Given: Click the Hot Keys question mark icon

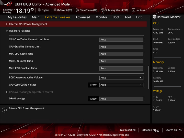Looking at the screenshot, I should pyautogui.click(x=133, y=10).
